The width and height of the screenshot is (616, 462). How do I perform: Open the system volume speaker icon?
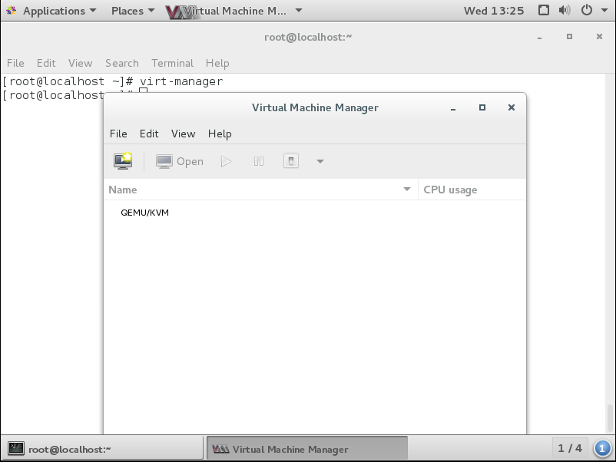tap(565, 11)
